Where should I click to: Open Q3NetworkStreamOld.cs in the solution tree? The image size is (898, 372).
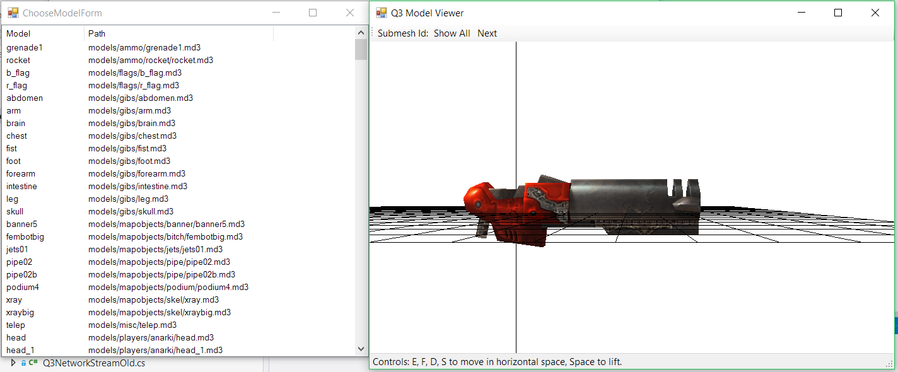pos(94,363)
